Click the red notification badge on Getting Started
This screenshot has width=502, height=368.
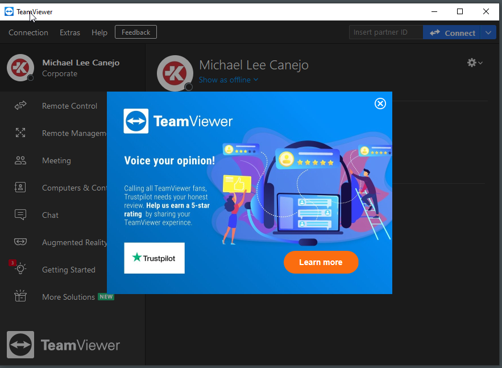pos(12,263)
